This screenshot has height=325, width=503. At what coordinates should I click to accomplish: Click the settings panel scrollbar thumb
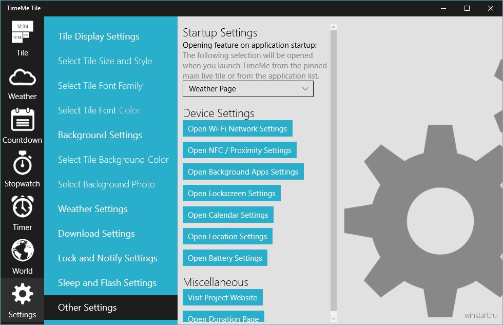click(x=334, y=170)
